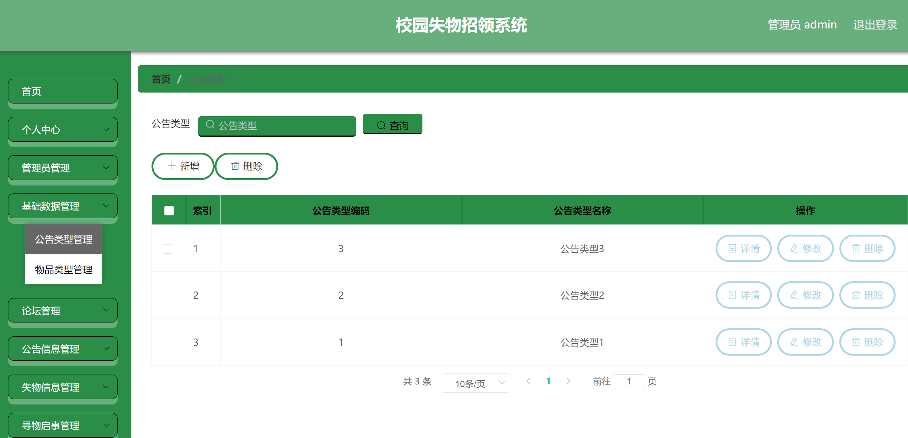Click the 公告类型 breadcrumb text

point(207,79)
